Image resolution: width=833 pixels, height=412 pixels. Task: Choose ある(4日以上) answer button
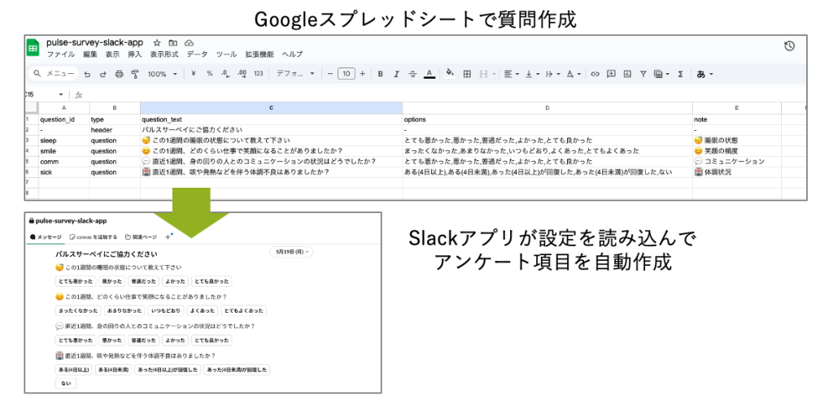73,370
